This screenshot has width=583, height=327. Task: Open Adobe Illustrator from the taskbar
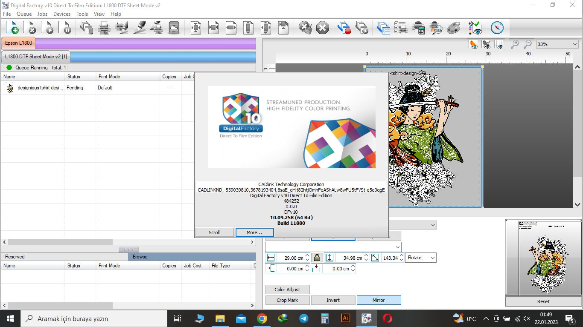point(345,318)
